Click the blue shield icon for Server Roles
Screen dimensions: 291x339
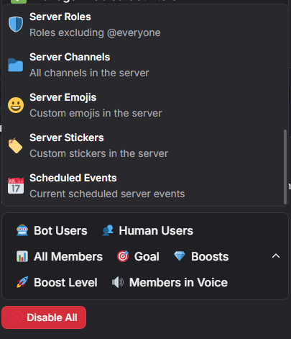coord(16,24)
